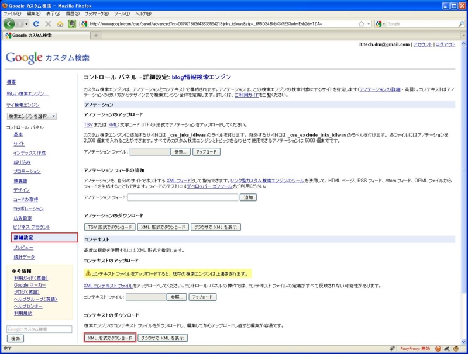Open the address bar history dropdown
The width and height of the screenshot is (468, 354).
point(369,24)
